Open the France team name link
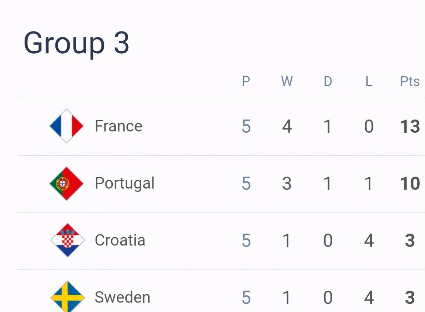This screenshot has height=312, width=425. [118, 126]
